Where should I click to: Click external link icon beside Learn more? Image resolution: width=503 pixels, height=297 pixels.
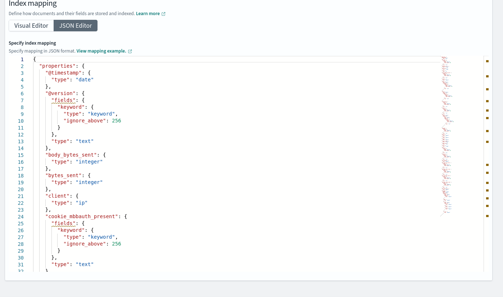[163, 14]
